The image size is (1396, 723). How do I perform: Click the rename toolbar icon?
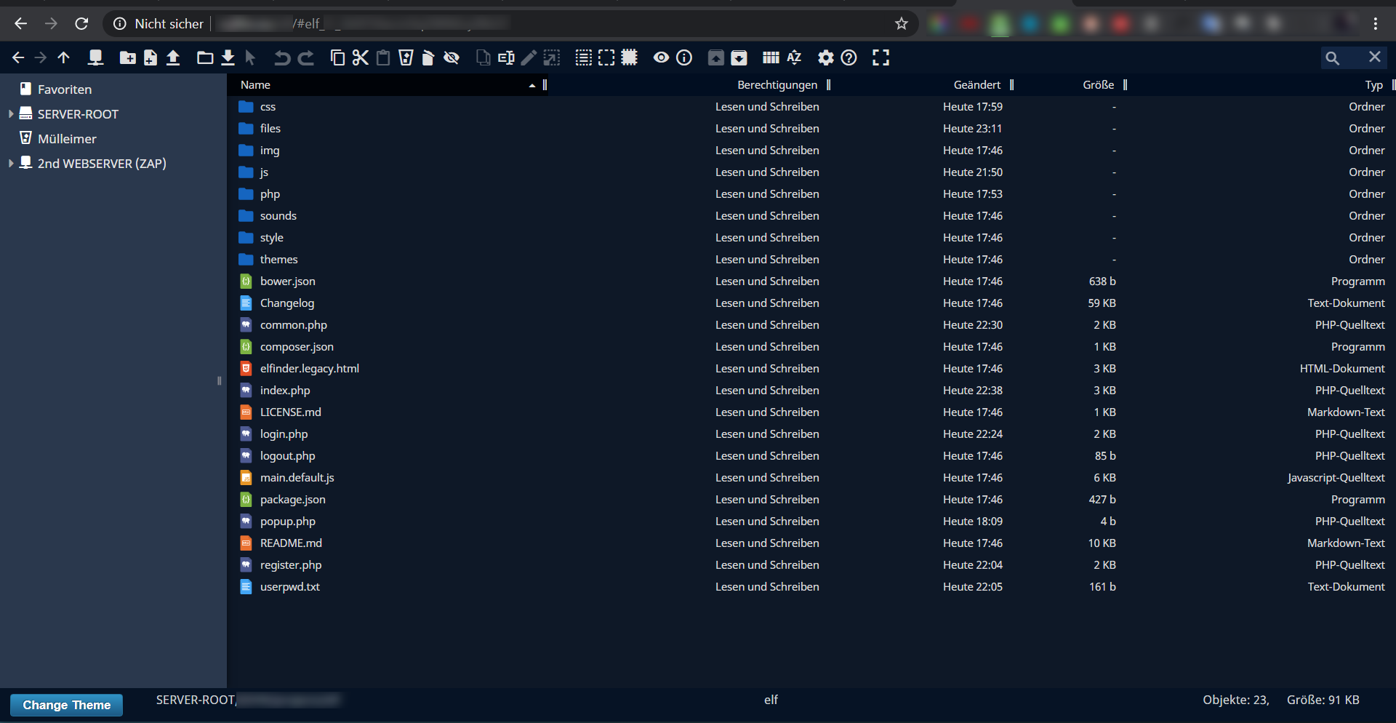[507, 57]
